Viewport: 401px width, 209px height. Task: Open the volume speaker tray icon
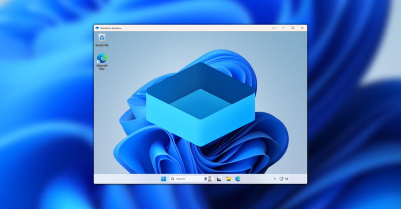[x=286, y=179]
